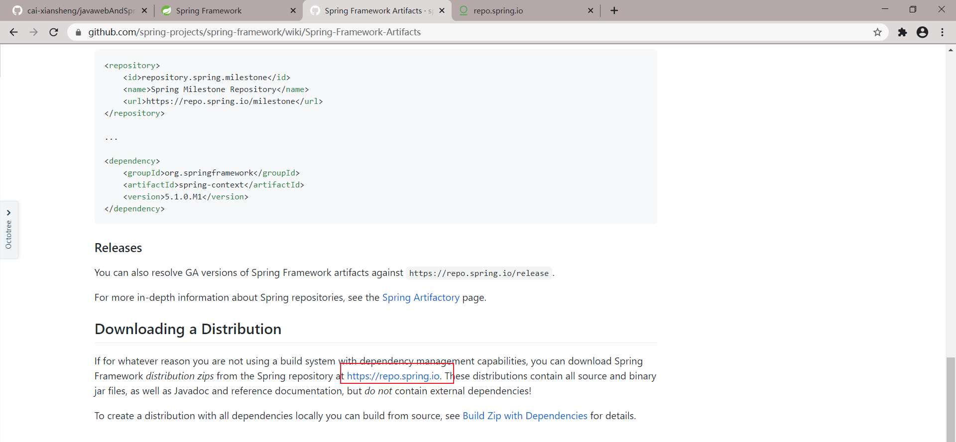Open the https://repo.spring.io link
The image size is (956, 442).
[x=393, y=376]
